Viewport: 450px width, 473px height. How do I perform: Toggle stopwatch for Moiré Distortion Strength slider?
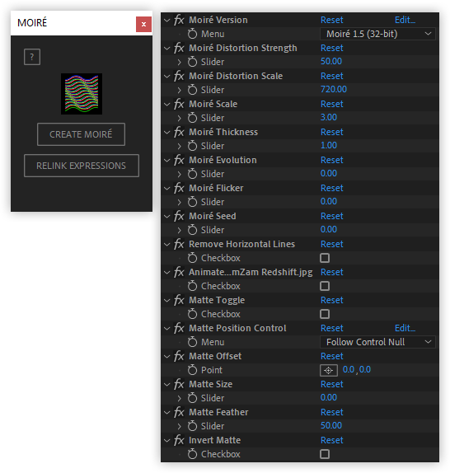pos(192,62)
